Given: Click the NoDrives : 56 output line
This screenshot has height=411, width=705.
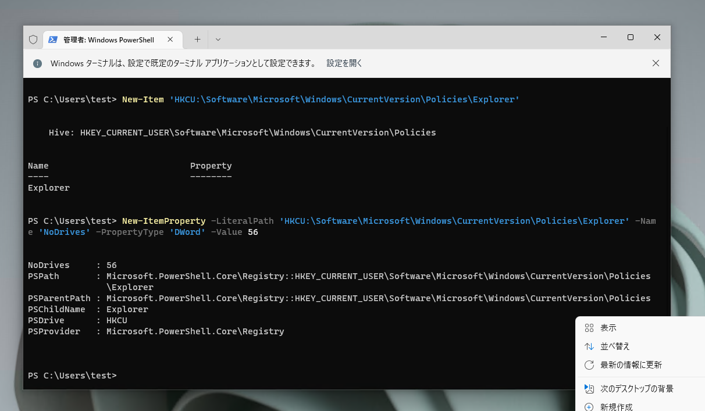Looking at the screenshot, I should pos(73,265).
